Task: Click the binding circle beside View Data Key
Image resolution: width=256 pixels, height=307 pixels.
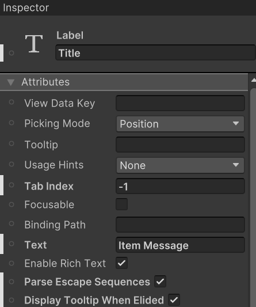Action: 12,102
